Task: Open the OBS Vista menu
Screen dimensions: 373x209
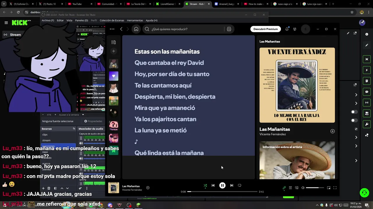Action: pyautogui.click(x=69, y=20)
